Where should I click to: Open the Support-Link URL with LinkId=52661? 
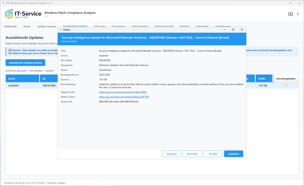coord(123,92)
